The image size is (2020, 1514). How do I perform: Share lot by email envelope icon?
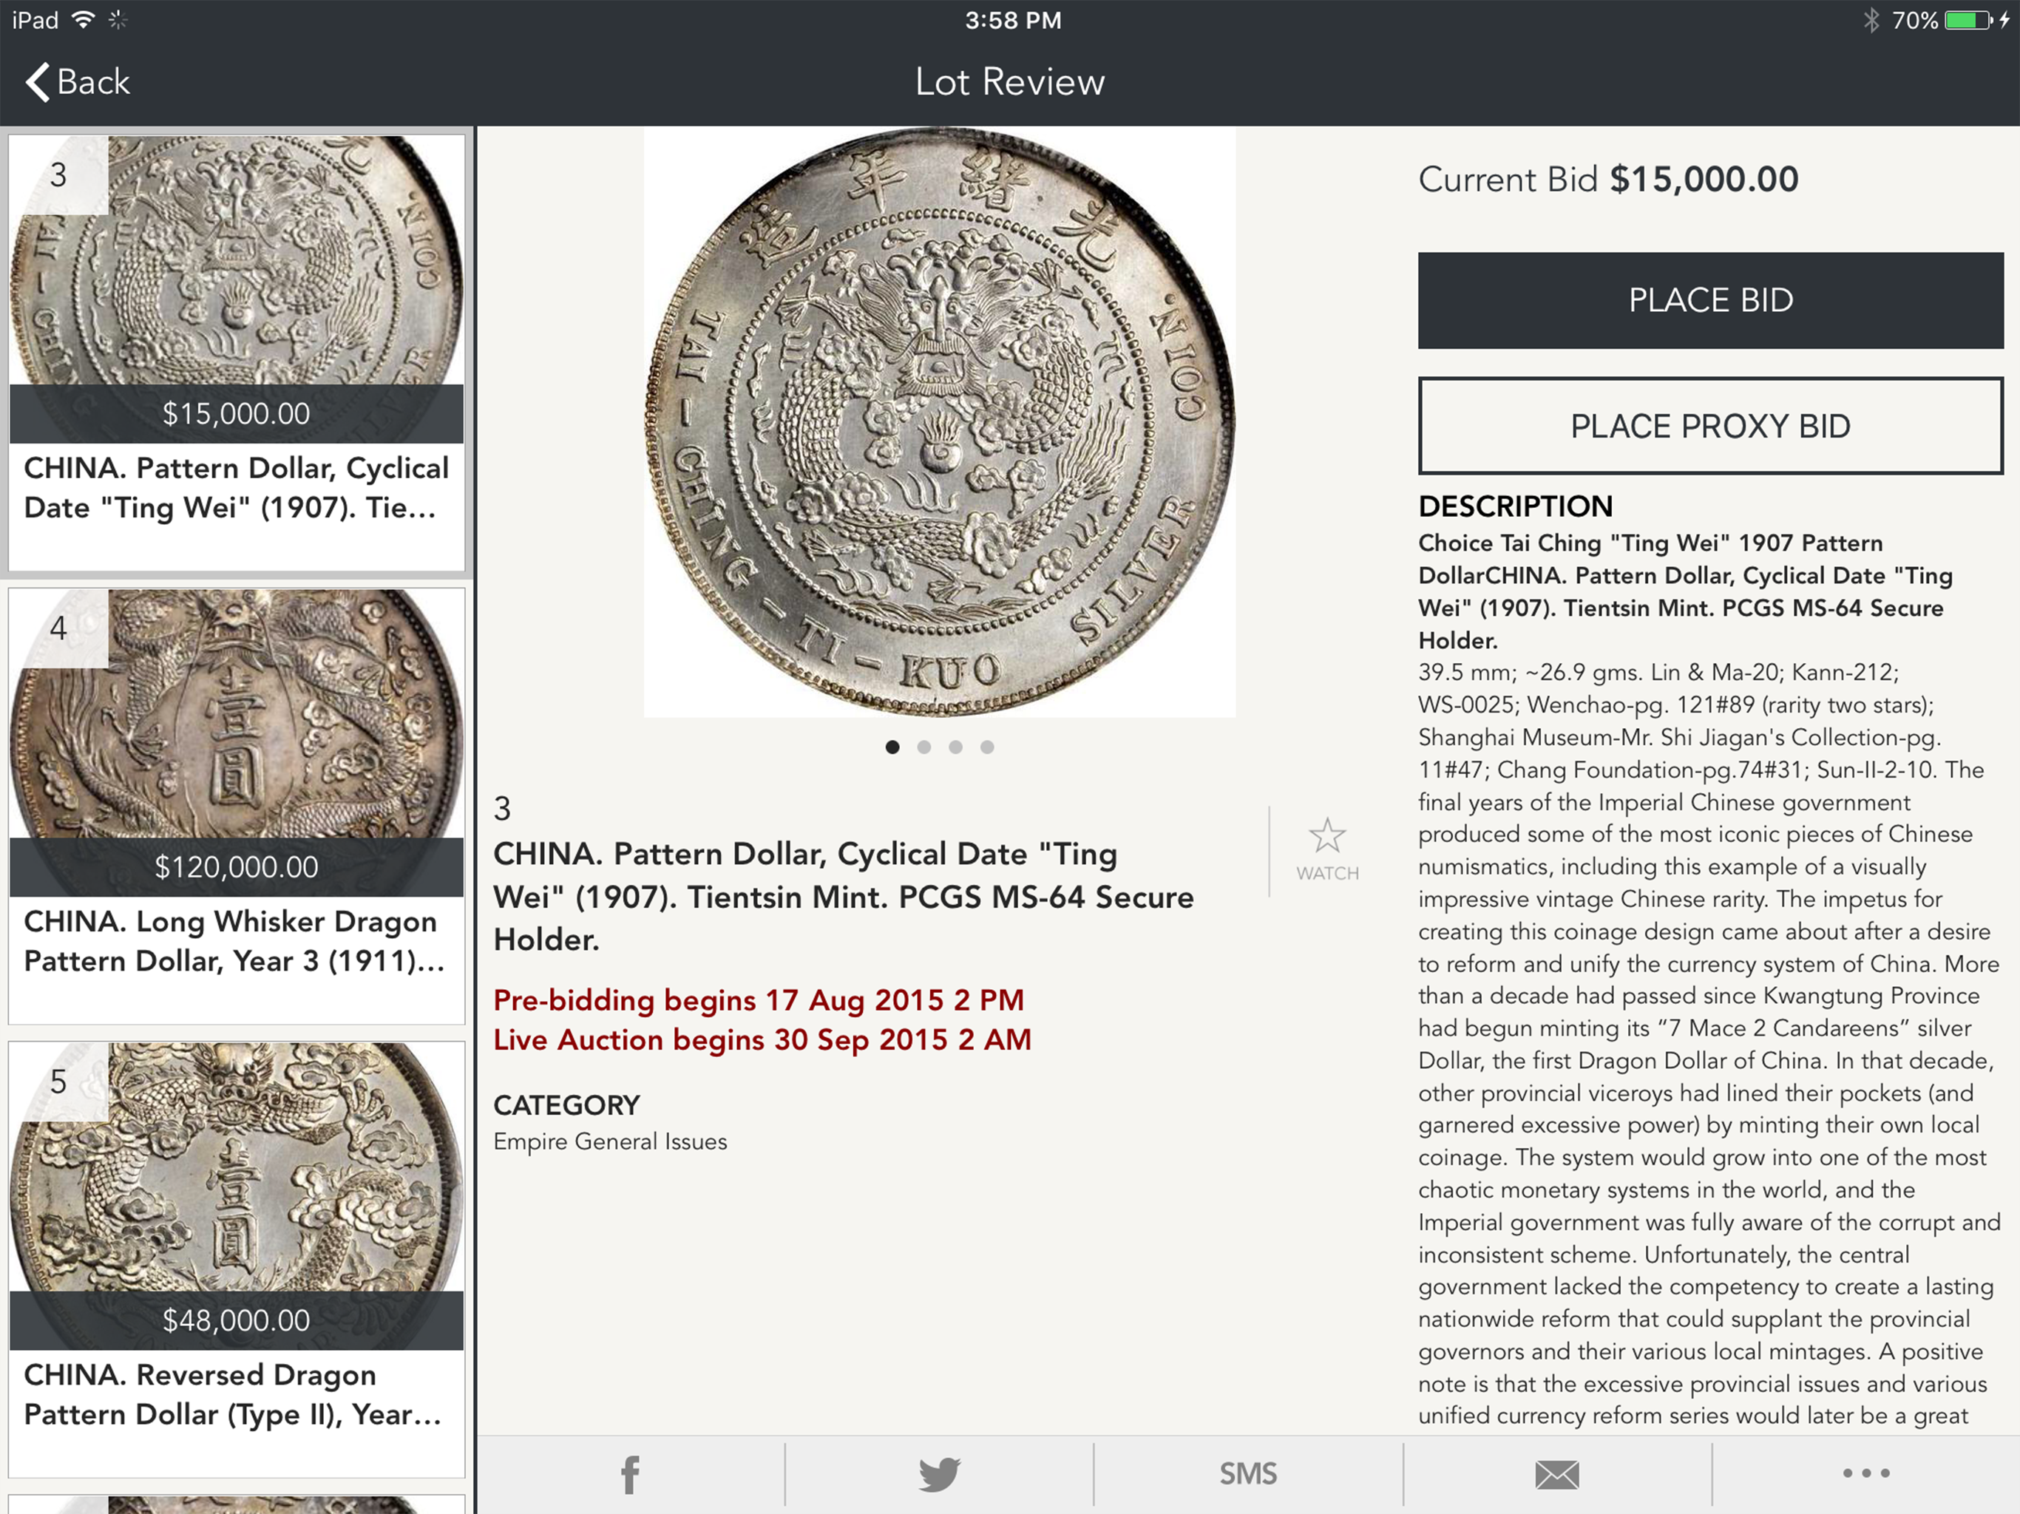click(x=1557, y=1474)
